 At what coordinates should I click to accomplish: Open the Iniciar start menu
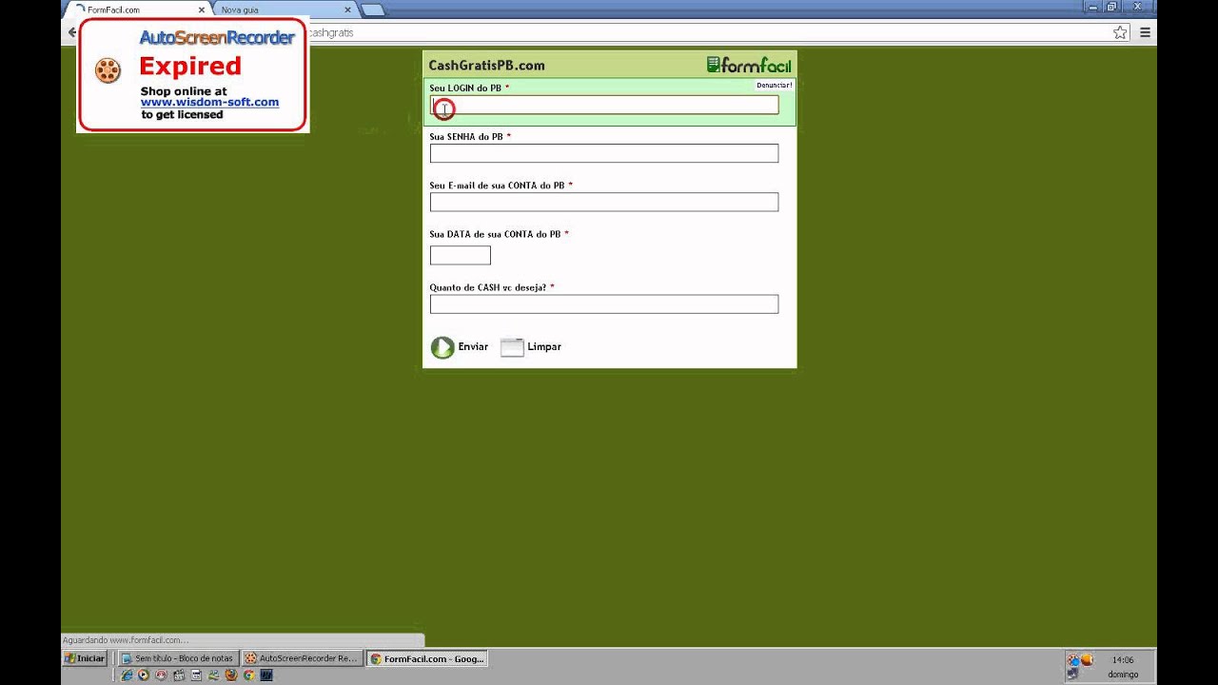click(x=85, y=658)
